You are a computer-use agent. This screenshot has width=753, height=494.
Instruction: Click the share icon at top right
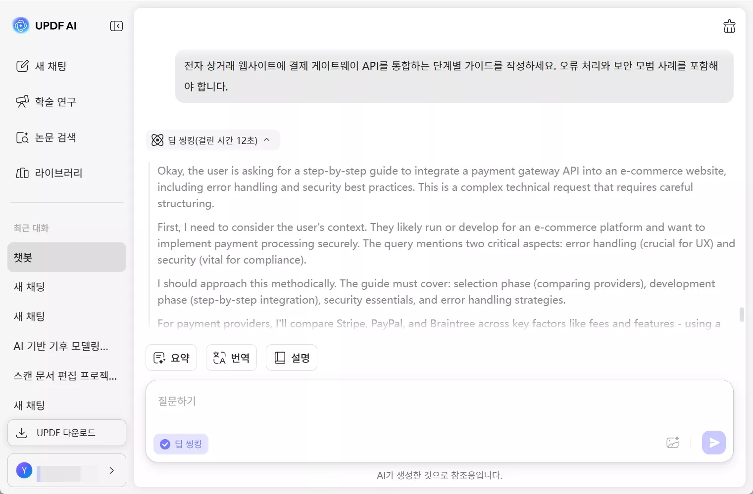tap(729, 26)
